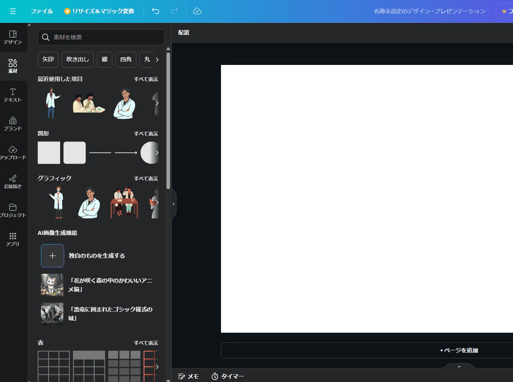Insert the square shape from 図形
Viewport: 513px width, 382px height.
click(49, 153)
